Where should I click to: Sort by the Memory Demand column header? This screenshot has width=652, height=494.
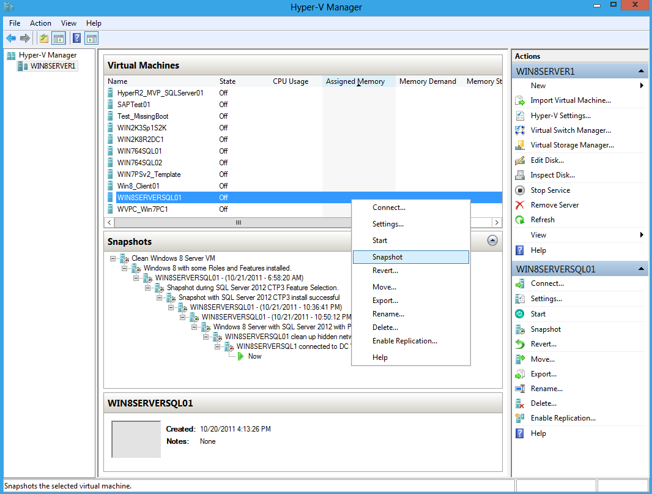click(429, 81)
